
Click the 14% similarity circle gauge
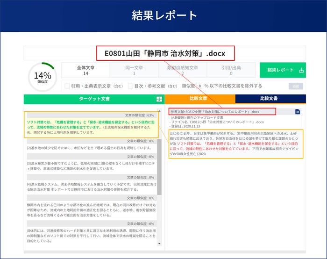(x=43, y=76)
